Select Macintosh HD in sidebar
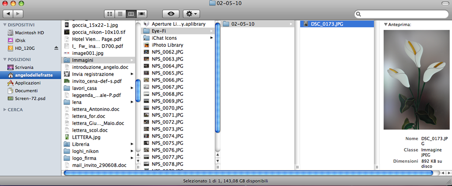The height and width of the screenshot is (186, 452). pos(29,33)
